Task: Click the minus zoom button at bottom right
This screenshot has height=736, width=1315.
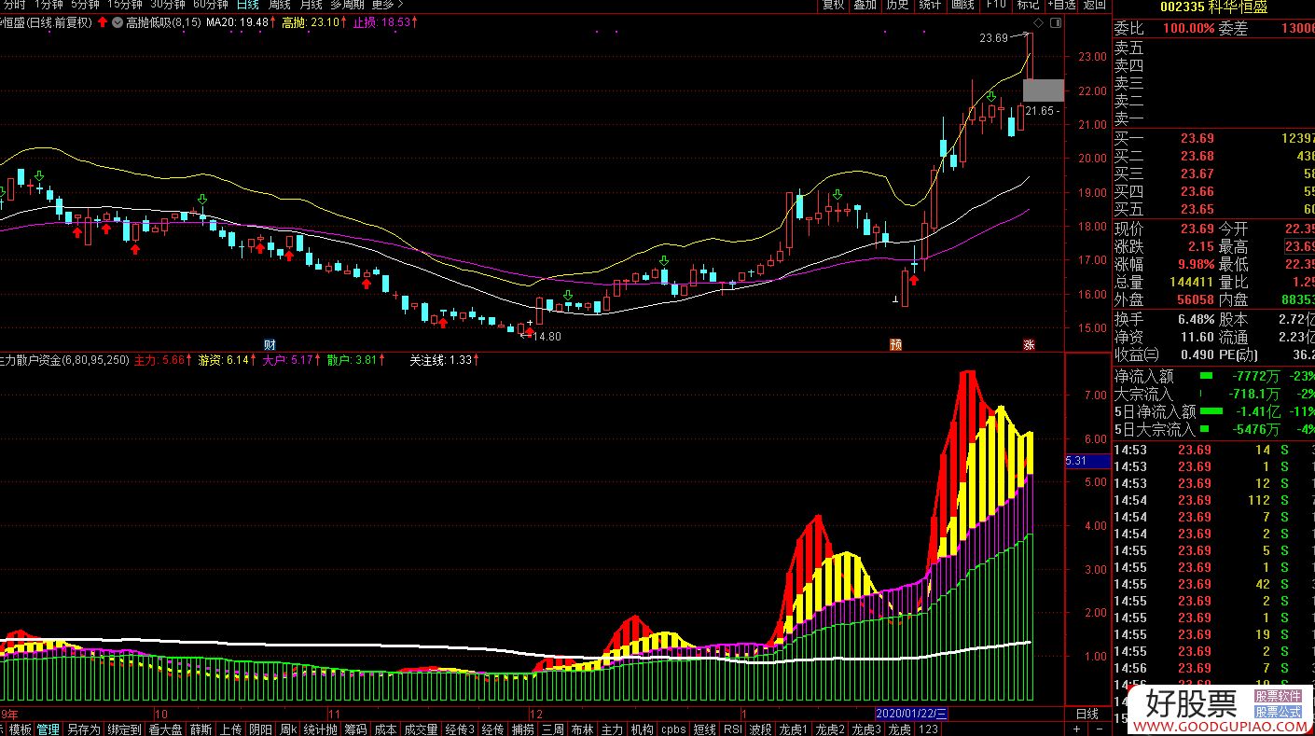Action: pos(1099,729)
